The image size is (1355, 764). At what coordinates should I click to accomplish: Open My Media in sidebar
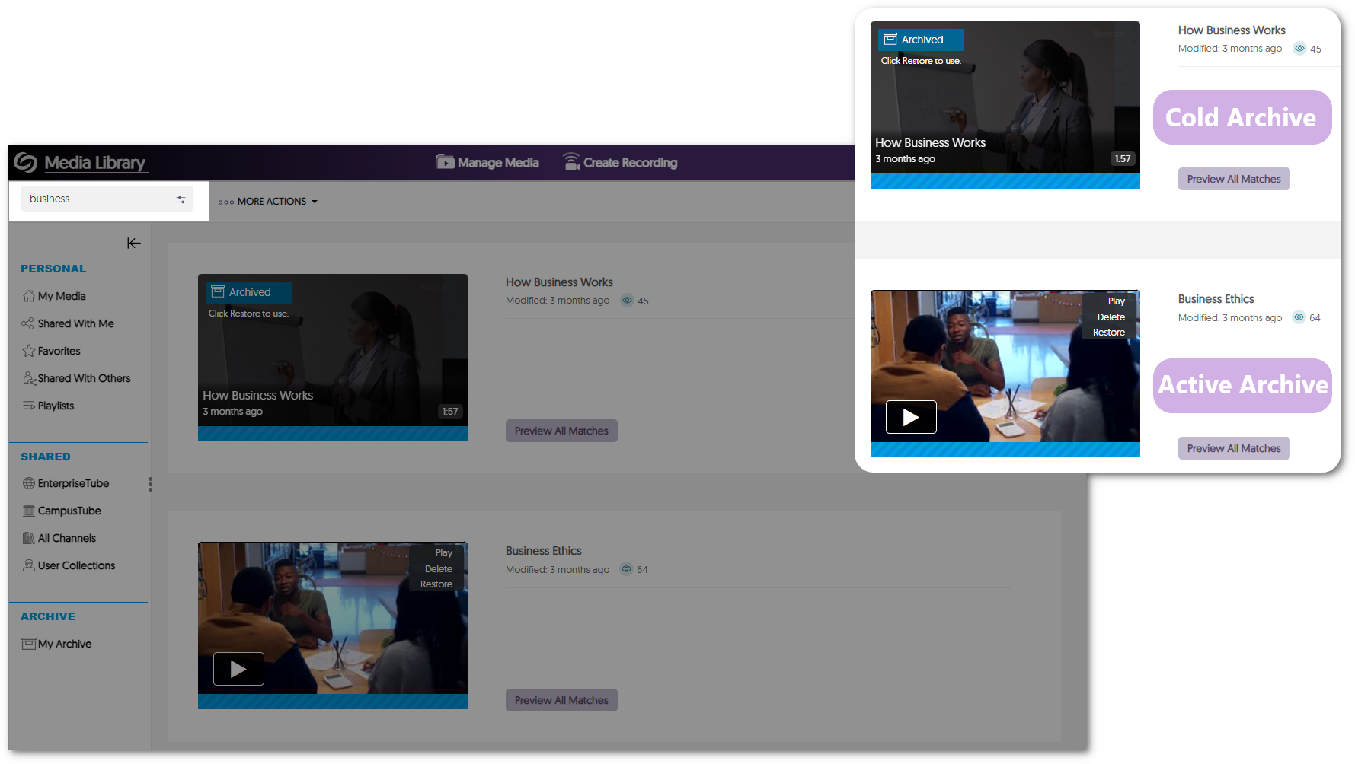coord(61,296)
